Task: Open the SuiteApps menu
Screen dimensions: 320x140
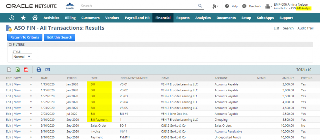Action: (265, 18)
